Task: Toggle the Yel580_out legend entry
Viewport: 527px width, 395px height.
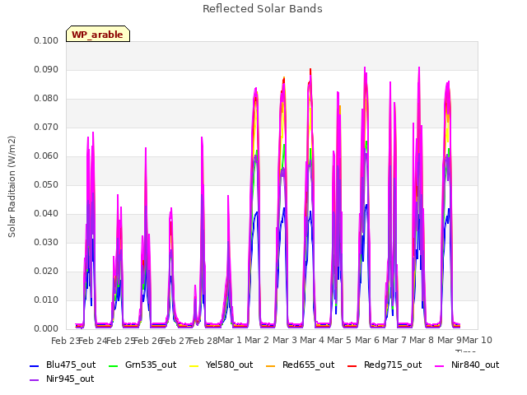Action: (x=222, y=365)
